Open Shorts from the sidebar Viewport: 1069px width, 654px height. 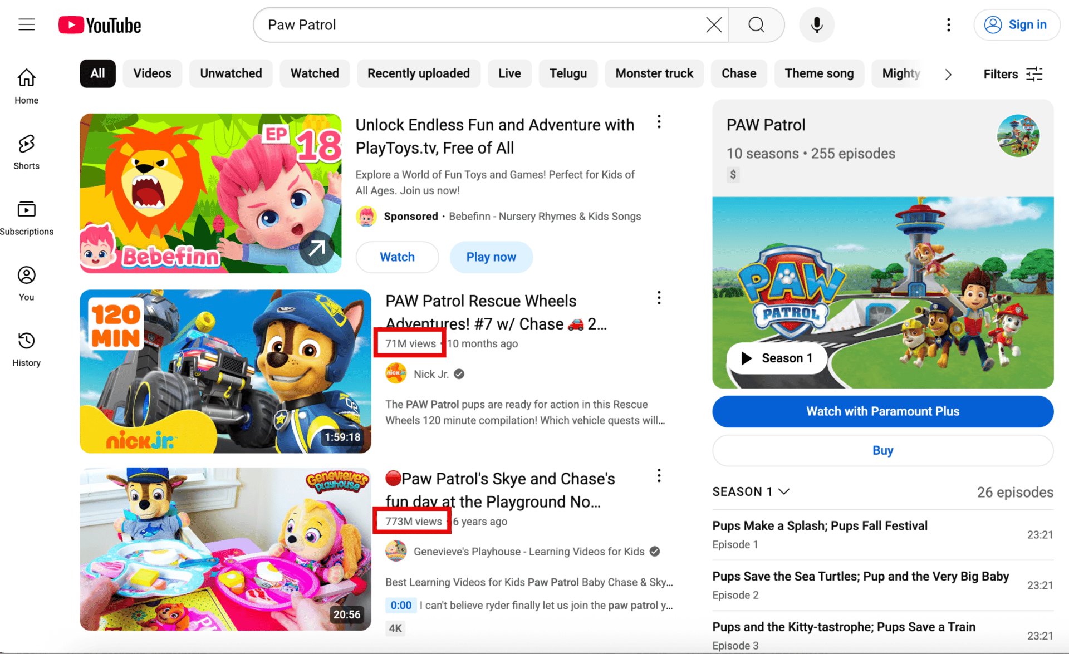[26, 152]
